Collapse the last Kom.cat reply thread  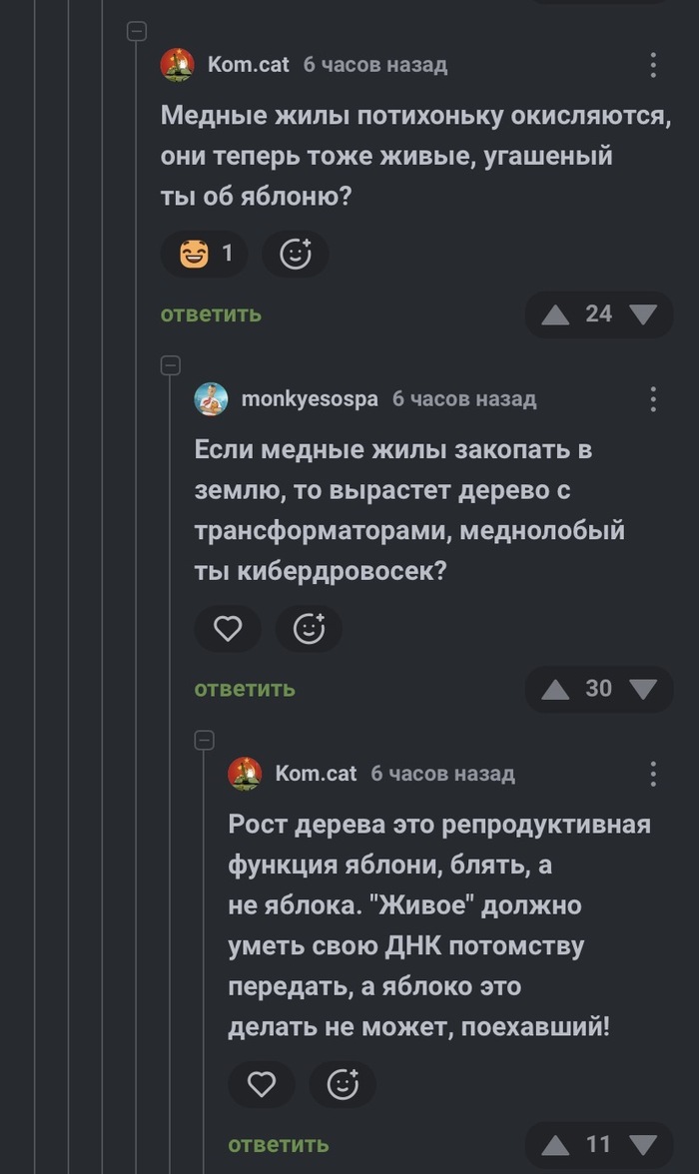pos(205,740)
